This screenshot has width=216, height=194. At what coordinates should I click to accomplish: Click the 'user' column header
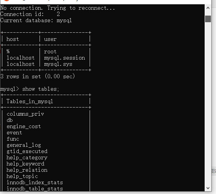tap(50, 39)
